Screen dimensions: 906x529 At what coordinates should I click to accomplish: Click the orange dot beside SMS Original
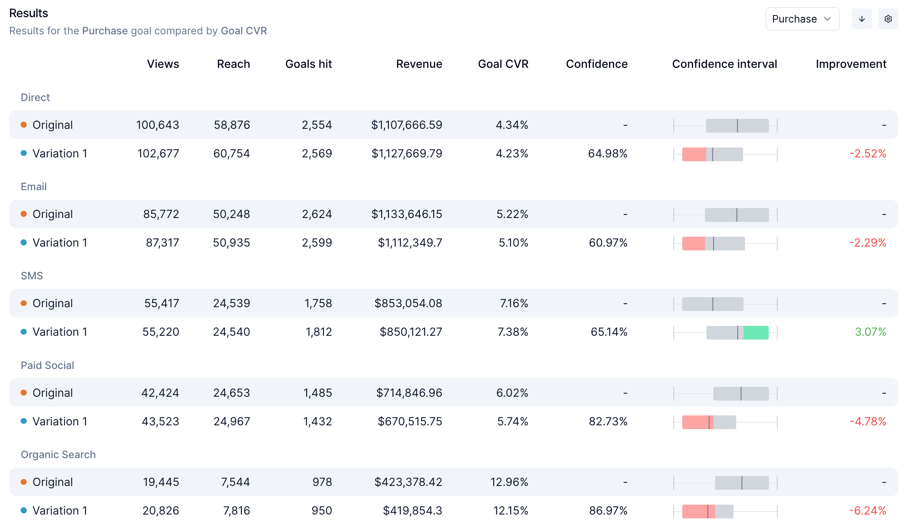[x=24, y=303]
